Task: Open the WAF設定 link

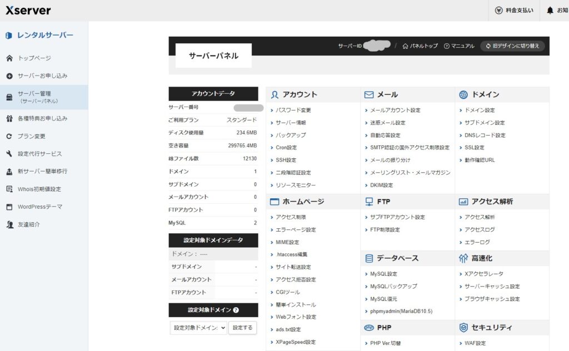Action: click(x=476, y=343)
